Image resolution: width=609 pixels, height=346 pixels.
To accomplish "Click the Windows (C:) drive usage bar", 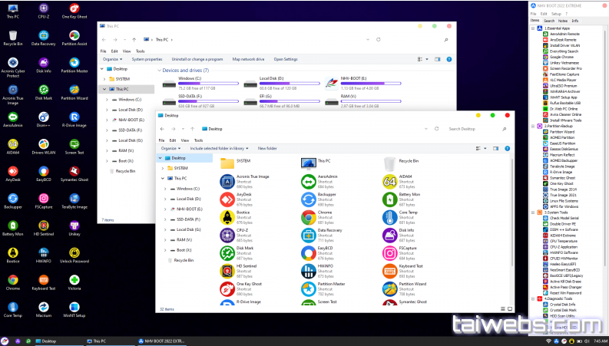I will [x=209, y=84].
